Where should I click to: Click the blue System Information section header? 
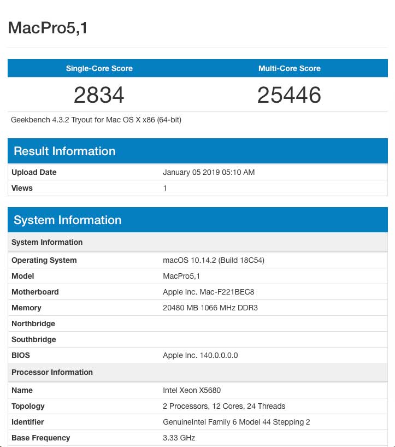(198, 220)
